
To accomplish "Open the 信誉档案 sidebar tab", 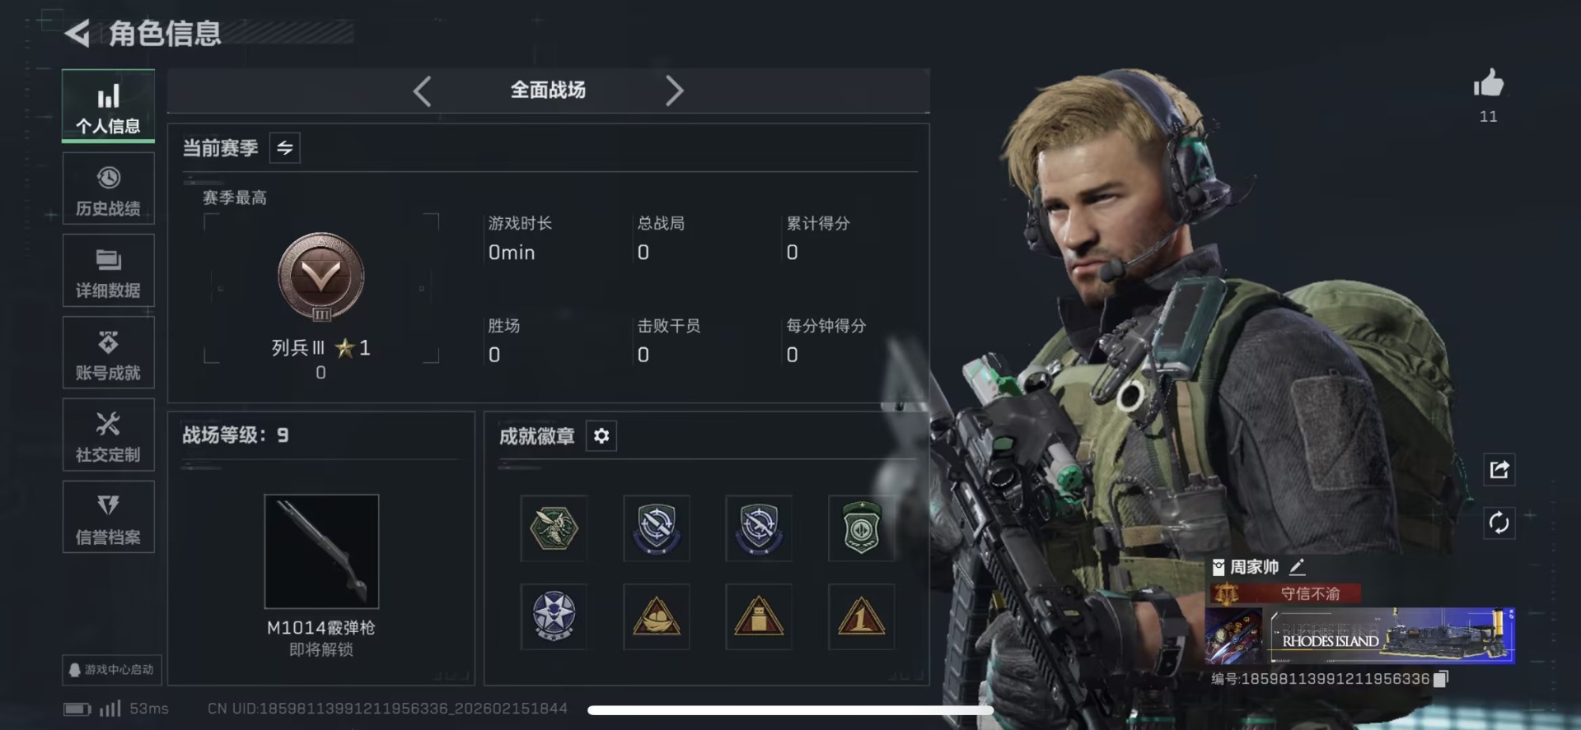I will tap(108, 518).
